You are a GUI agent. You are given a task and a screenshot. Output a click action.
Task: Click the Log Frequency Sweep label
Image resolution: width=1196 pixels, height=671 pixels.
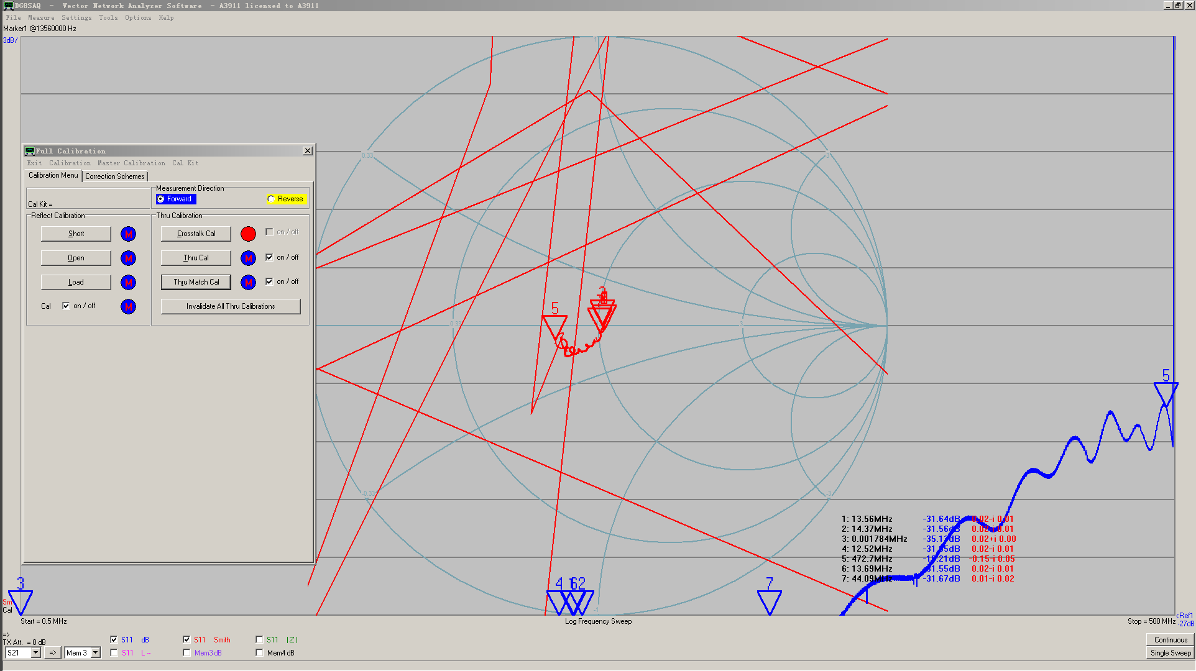tap(598, 621)
